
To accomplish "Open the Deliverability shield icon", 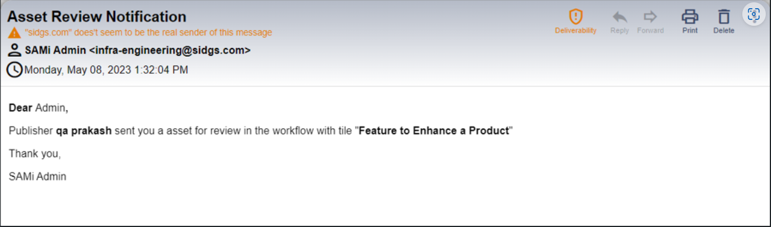I will (576, 16).
